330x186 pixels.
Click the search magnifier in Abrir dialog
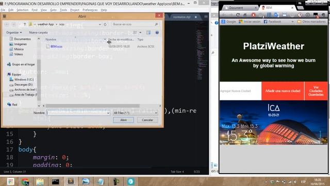(x=156, y=24)
